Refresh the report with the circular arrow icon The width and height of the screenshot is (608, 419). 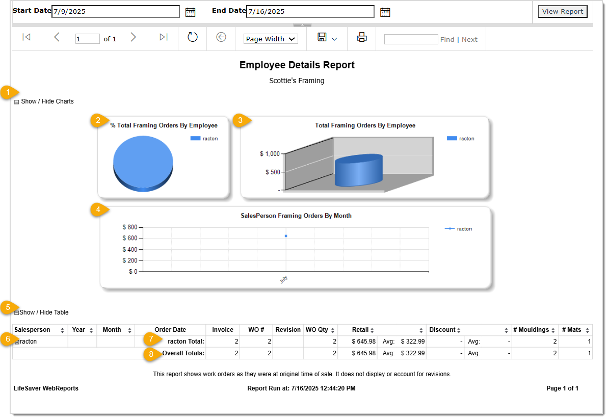tap(192, 36)
